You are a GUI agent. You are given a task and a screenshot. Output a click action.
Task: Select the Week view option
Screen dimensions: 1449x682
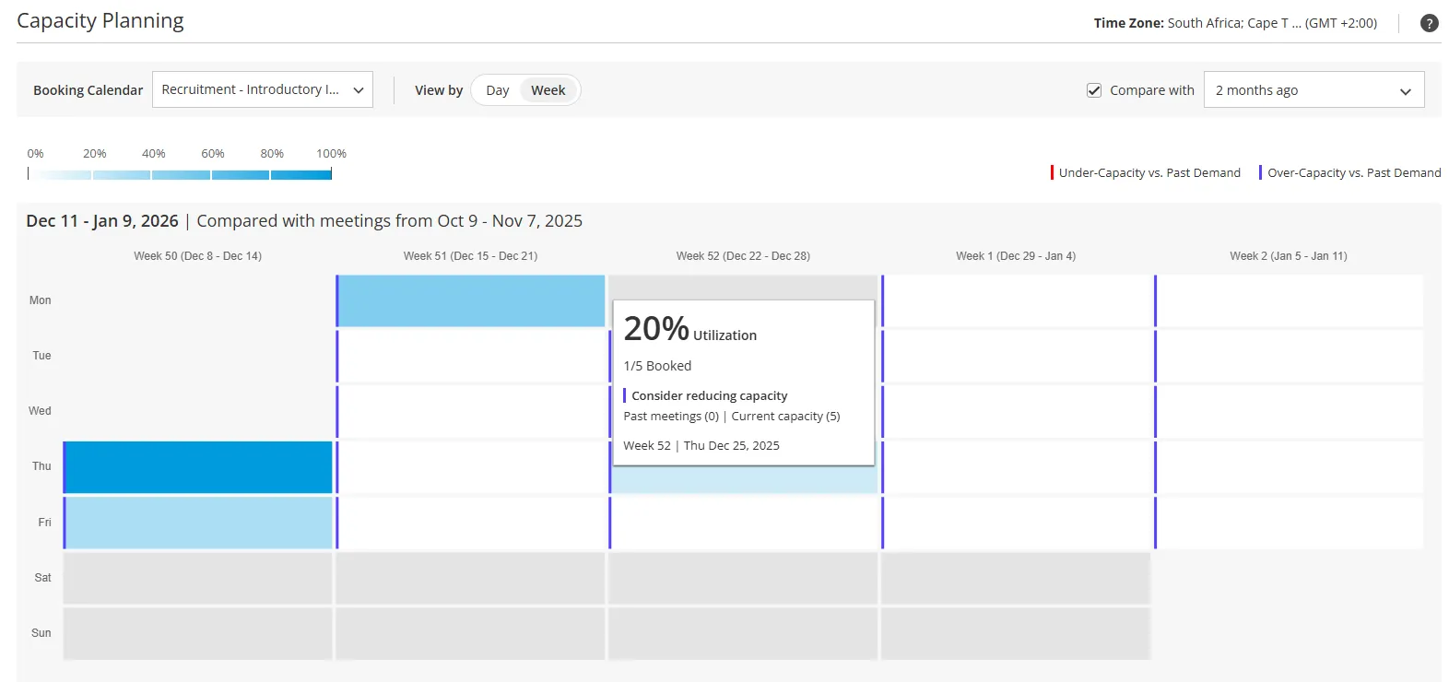click(x=548, y=90)
